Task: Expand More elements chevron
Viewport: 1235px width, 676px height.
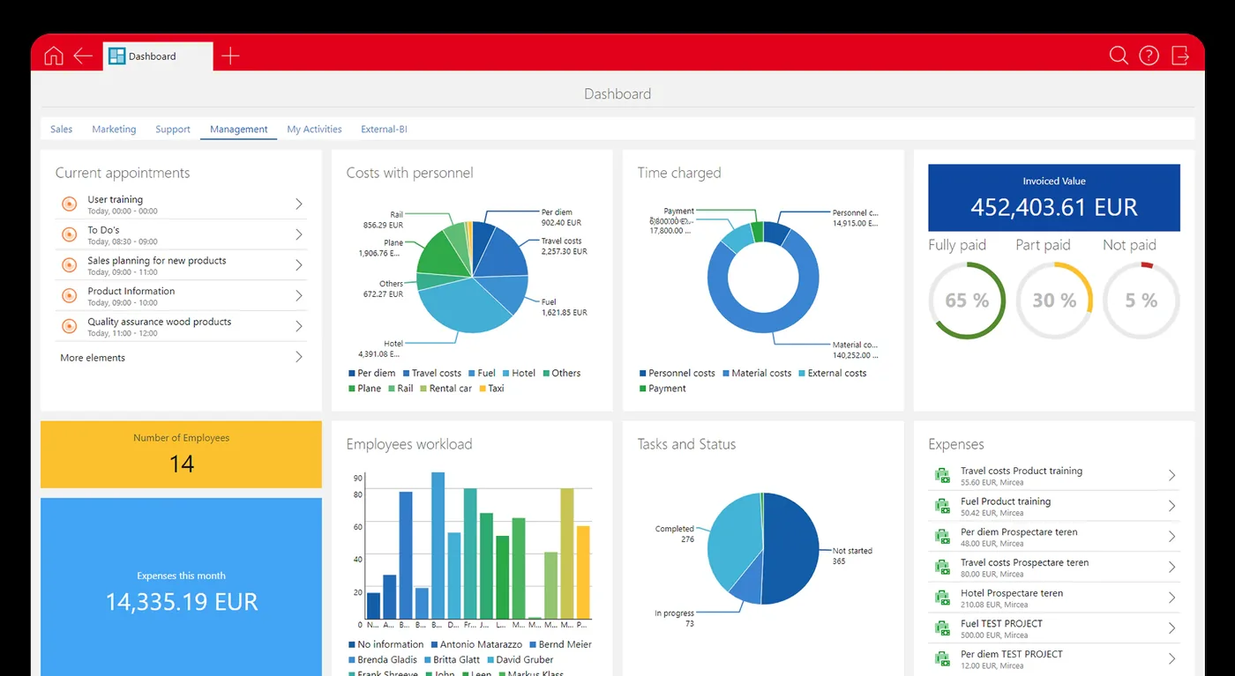Action: [299, 357]
